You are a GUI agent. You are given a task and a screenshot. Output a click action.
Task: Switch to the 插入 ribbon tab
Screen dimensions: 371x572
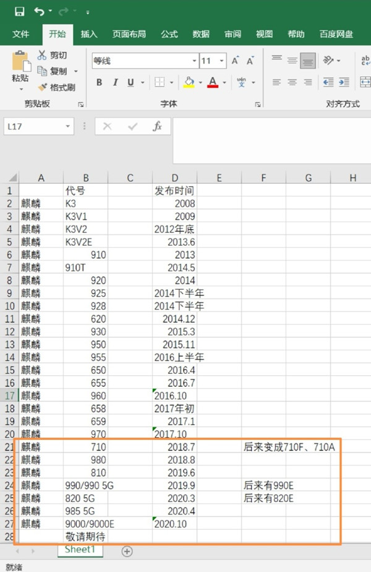coord(89,34)
